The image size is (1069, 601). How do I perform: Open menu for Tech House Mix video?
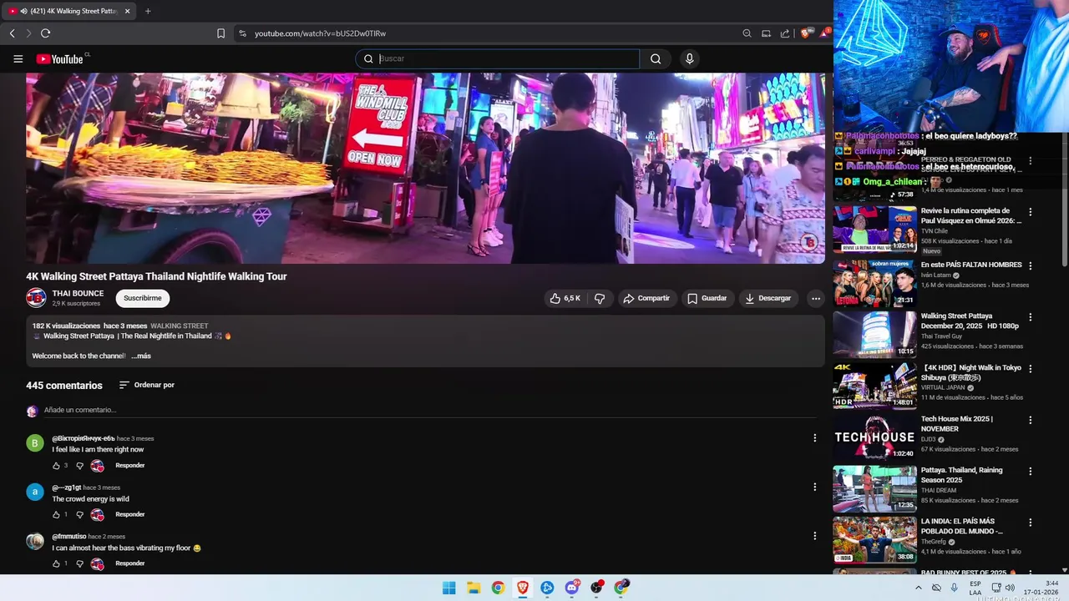tap(1030, 420)
